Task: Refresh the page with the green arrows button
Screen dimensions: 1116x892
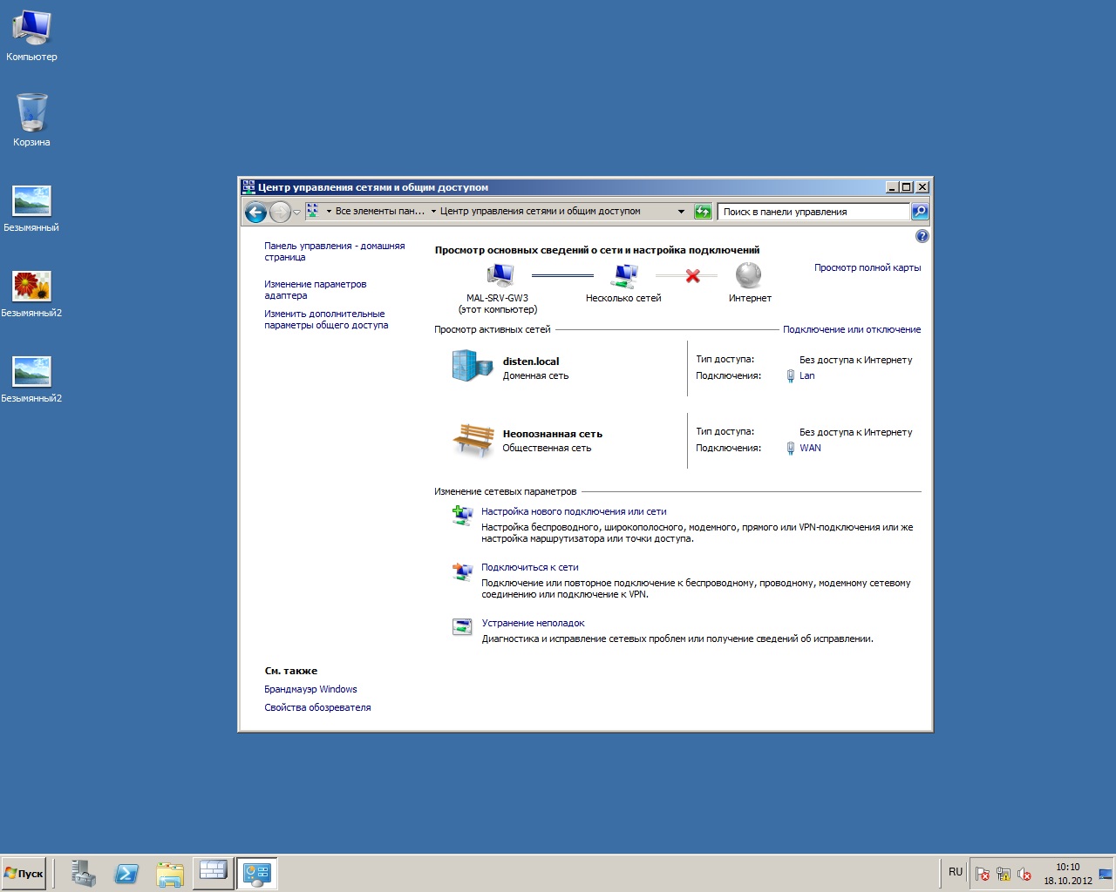Action: [703, 212]
